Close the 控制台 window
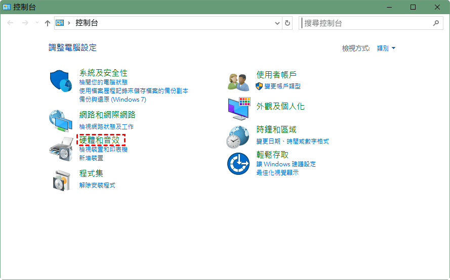 click(x=437, y=7)
